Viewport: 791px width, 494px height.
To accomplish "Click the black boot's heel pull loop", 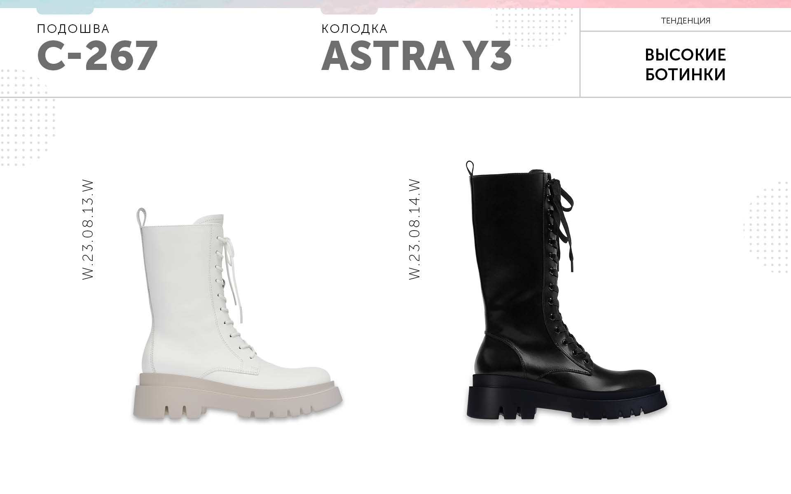I will tap(470, 168).
